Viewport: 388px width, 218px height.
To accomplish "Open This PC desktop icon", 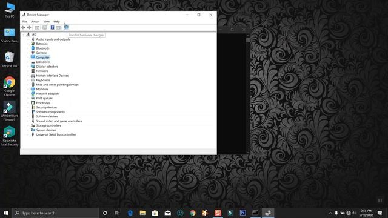I will [10, 10].
